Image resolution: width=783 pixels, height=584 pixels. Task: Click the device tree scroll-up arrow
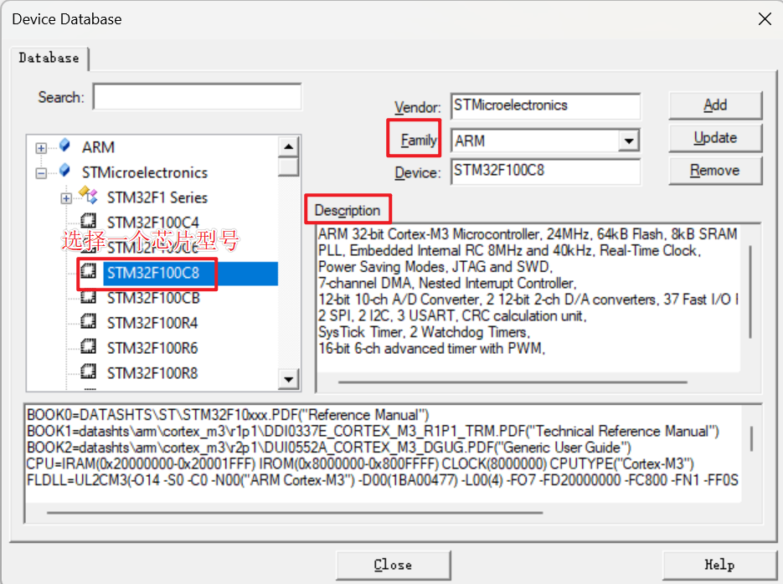(289, 146)
